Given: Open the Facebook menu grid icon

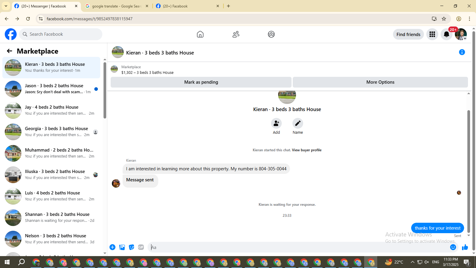Looking at the screenshot, I should [432, 34].
